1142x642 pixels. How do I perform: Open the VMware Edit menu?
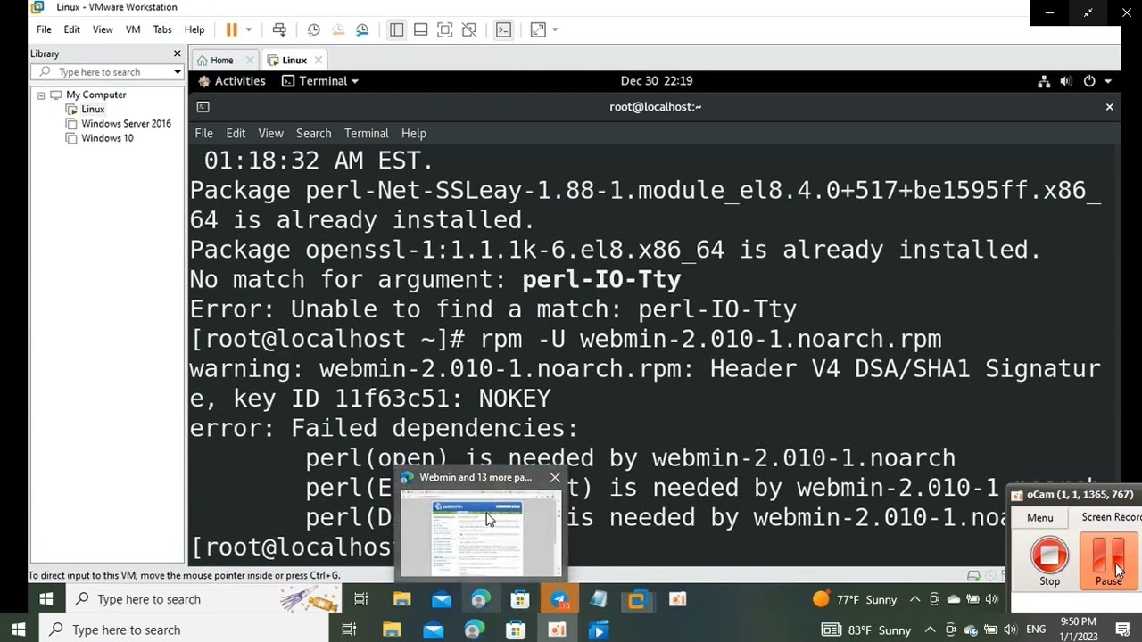[72, 29]
